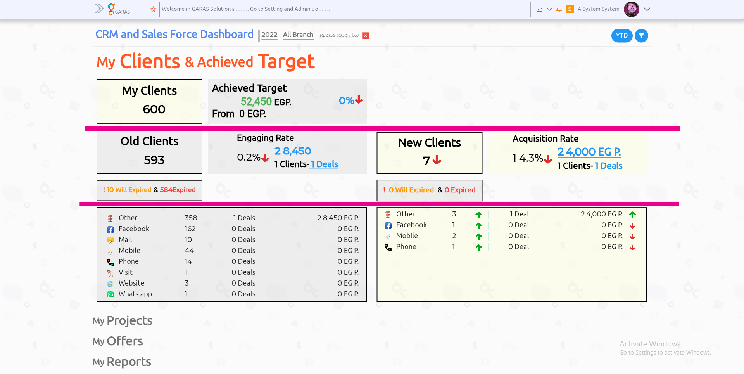Expand the sidebar with double chevron icon
744x374 pixels.
point(99,9)
